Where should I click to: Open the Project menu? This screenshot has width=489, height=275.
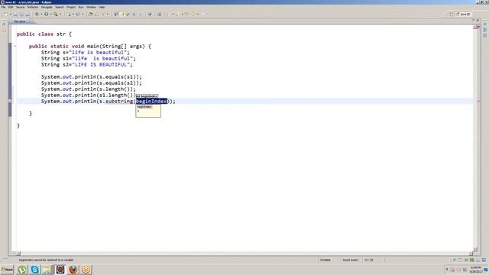point(71,7)
